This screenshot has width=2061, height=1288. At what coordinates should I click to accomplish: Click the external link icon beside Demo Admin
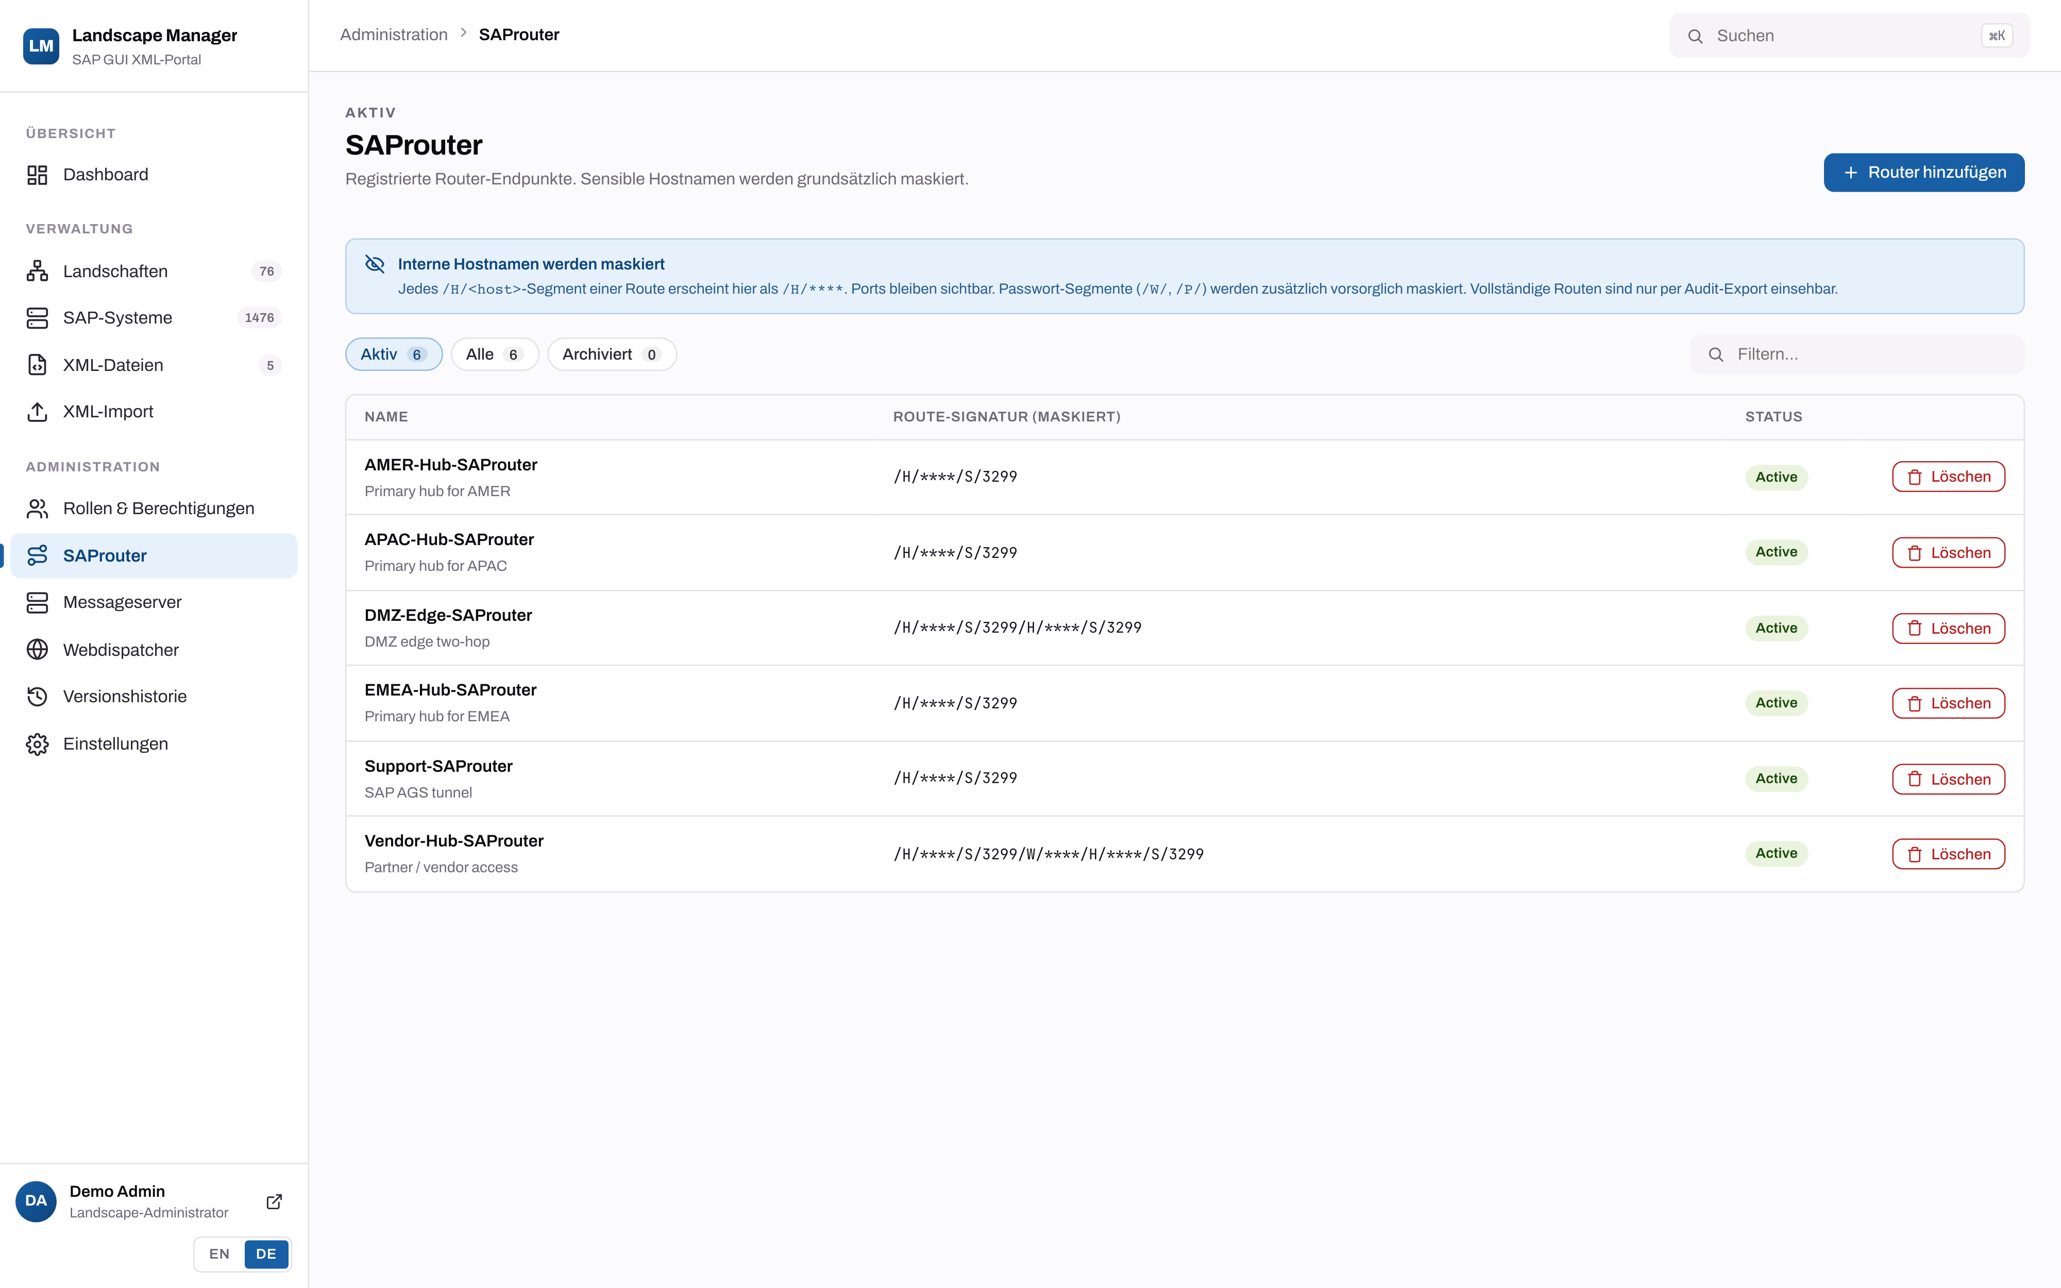274,1201
